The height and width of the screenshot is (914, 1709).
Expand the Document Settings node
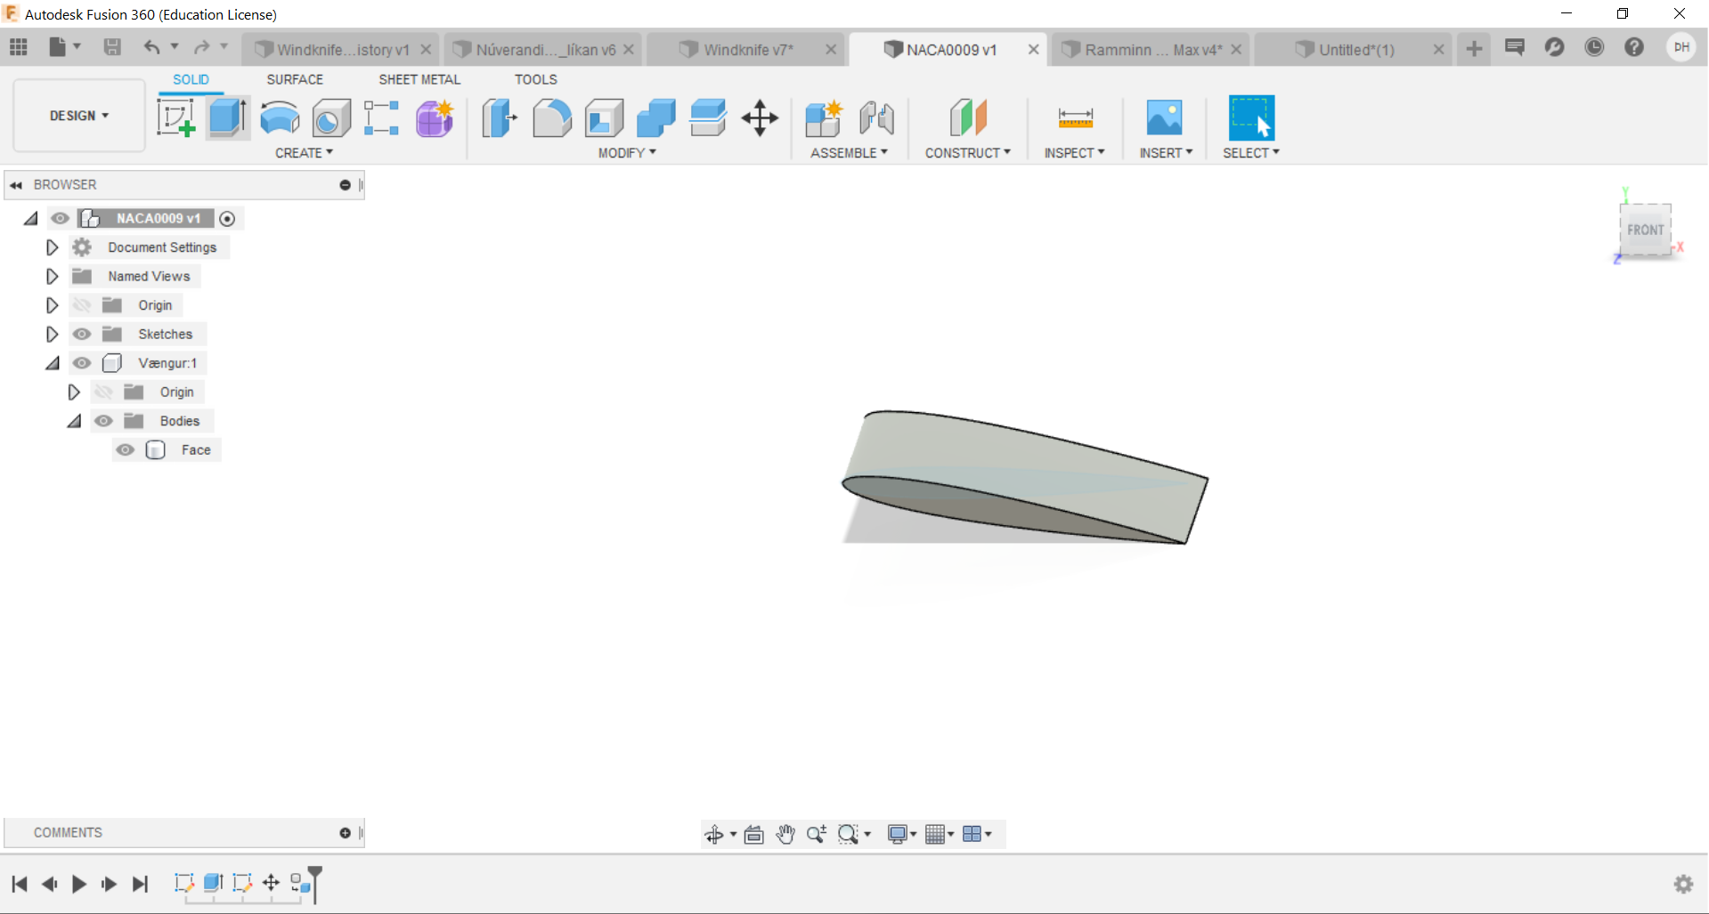click(52, 247)
